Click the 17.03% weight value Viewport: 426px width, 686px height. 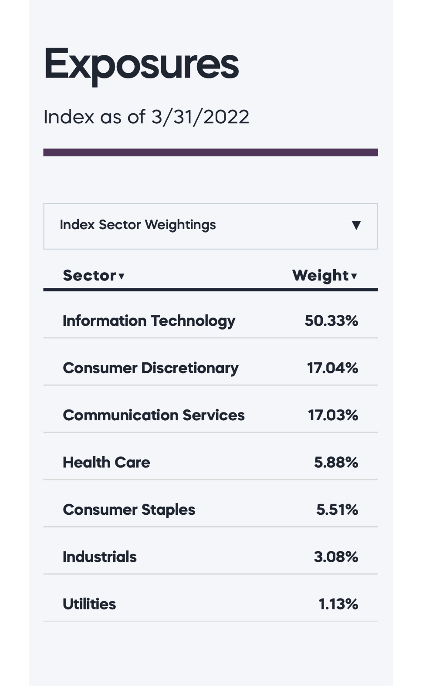(x=333, y=415)
